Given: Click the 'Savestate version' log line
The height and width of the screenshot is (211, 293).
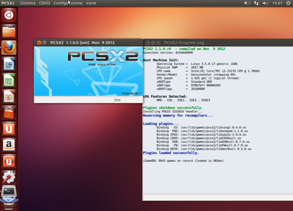Looking at the screenshot, I should [x=168, y=53].
